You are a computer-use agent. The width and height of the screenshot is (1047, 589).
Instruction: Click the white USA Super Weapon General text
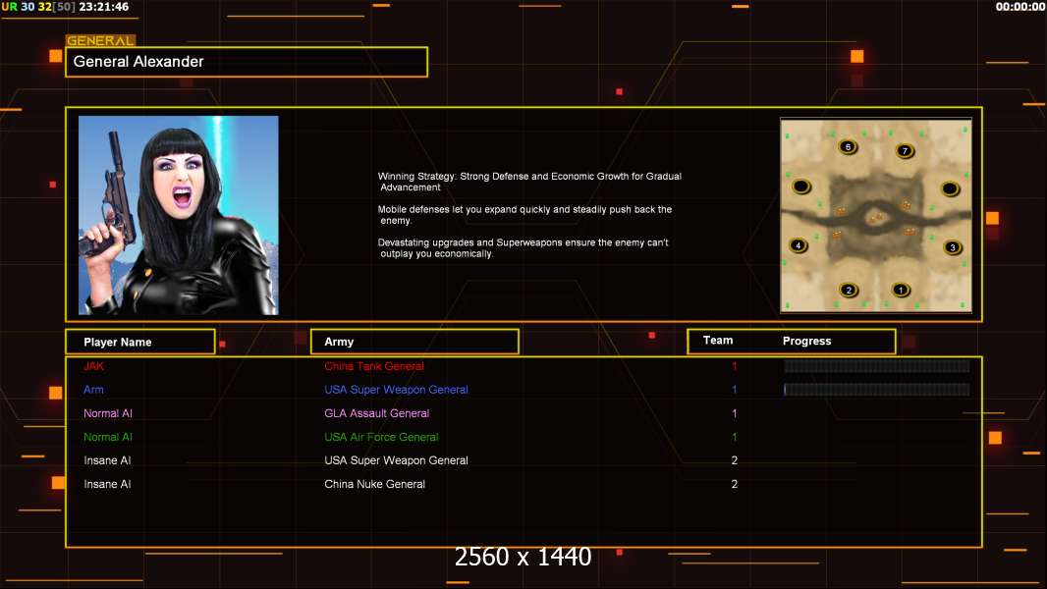[396, 460]
